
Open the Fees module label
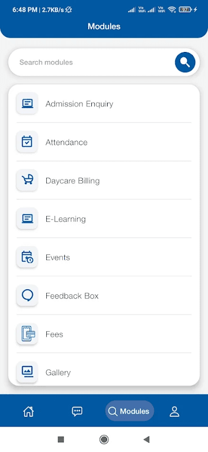pyautogui.click(x=54, y=334)
